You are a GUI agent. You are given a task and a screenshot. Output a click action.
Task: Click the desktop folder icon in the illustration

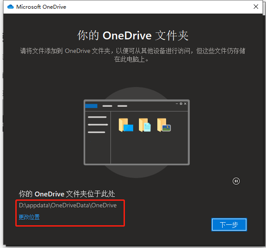tap(126, 125)
